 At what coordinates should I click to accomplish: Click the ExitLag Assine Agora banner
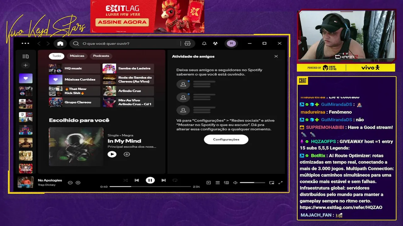click(x=147, y=16)
